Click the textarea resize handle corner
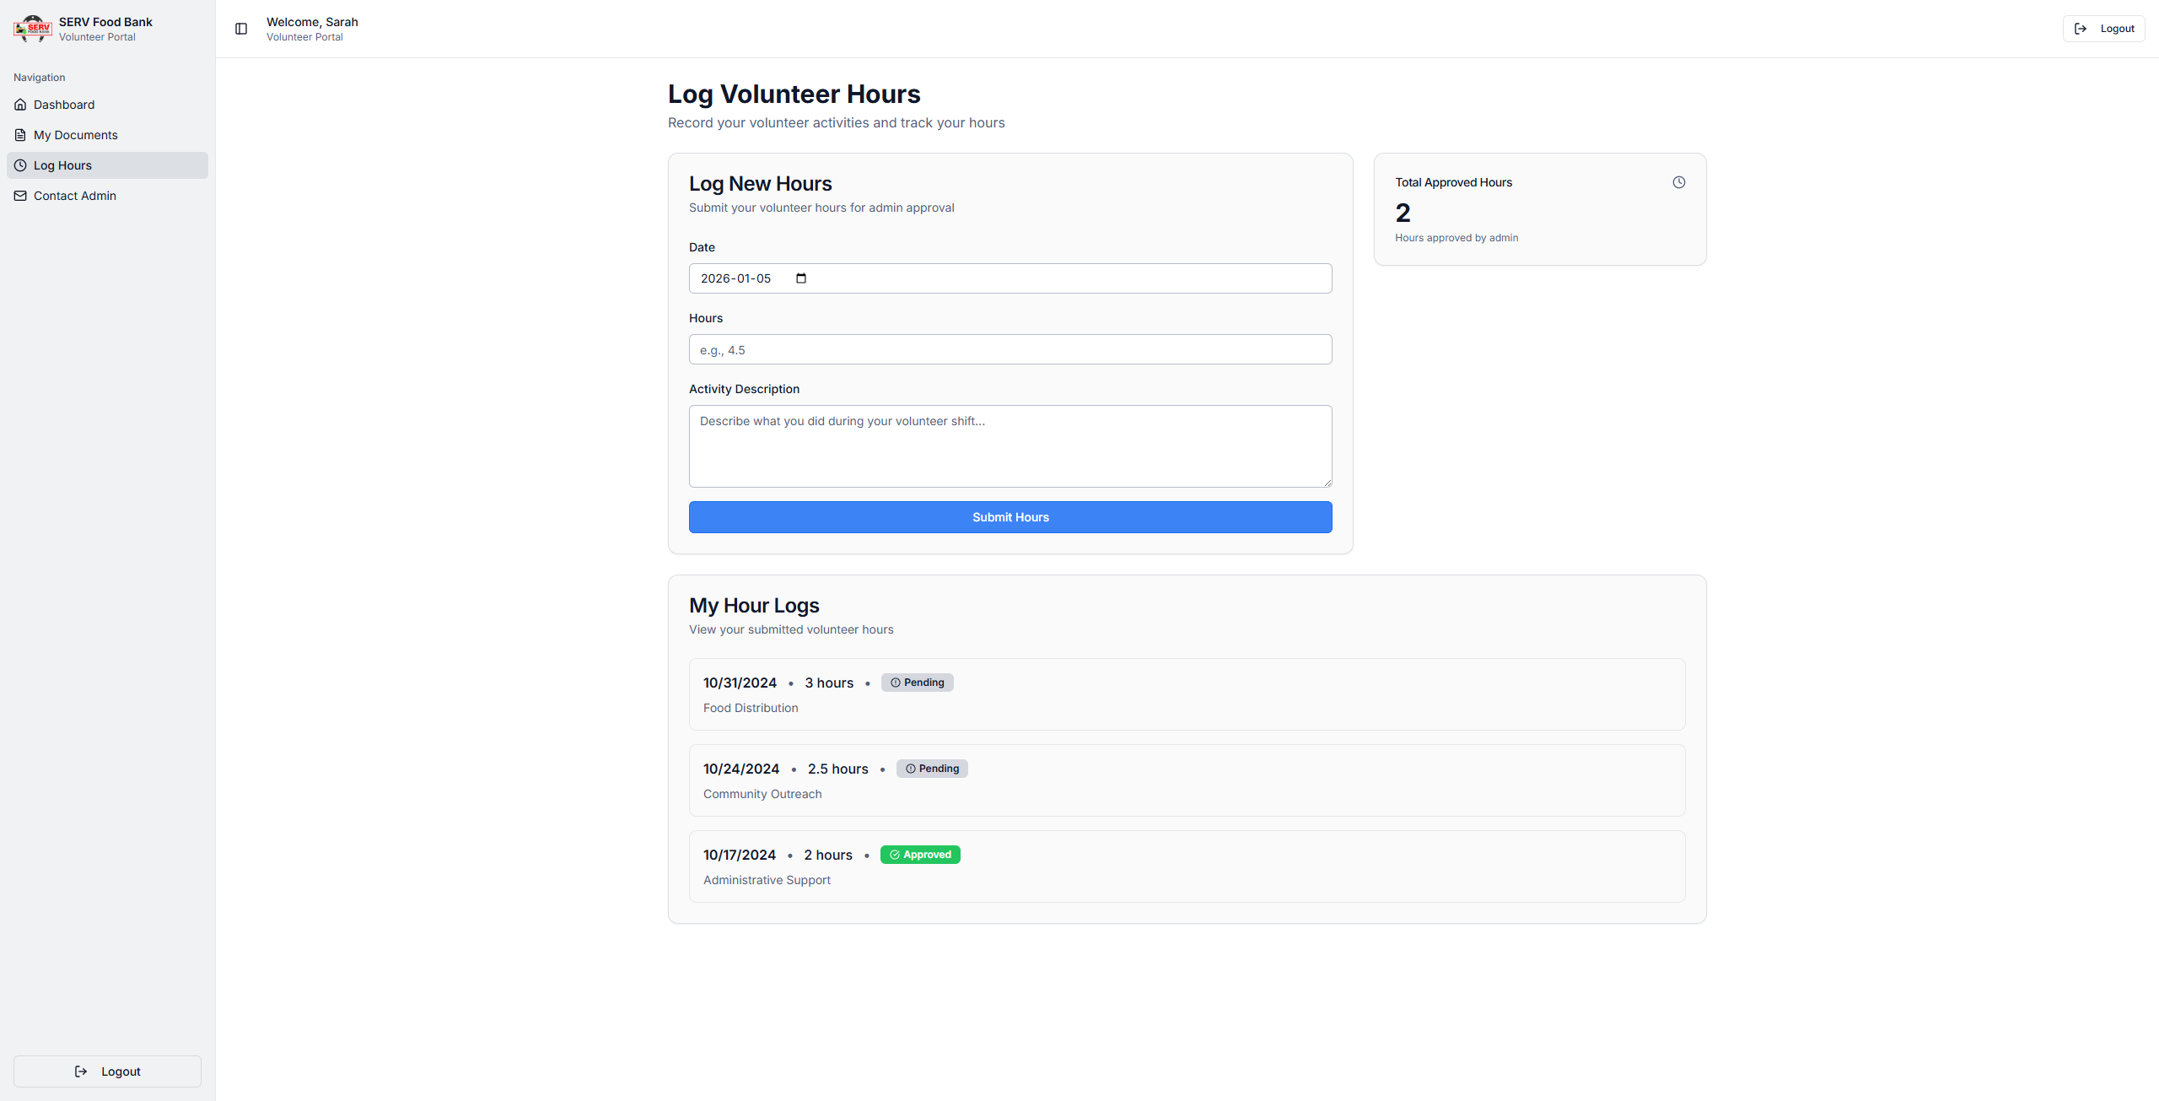This screenshot has width=2159, height=1101. 1327,483
